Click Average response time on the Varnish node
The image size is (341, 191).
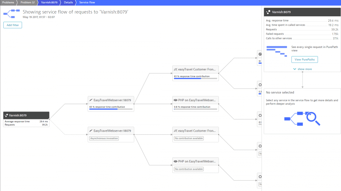[x=17, y=122]
